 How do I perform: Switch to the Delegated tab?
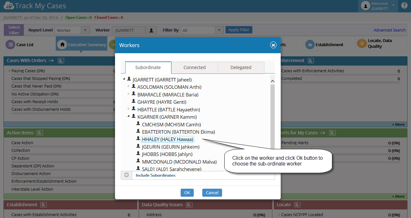tap(241, 67)
